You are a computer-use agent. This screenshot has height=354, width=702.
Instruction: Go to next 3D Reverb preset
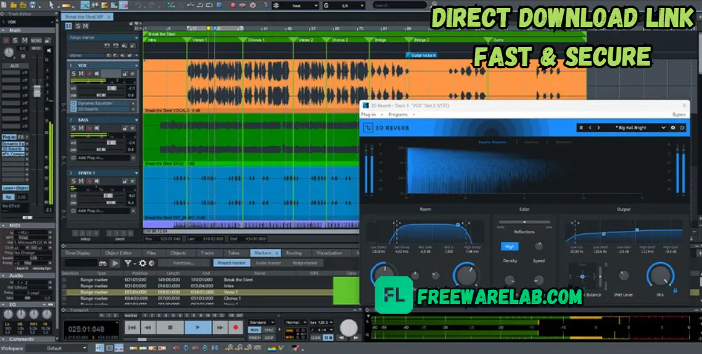598,128
